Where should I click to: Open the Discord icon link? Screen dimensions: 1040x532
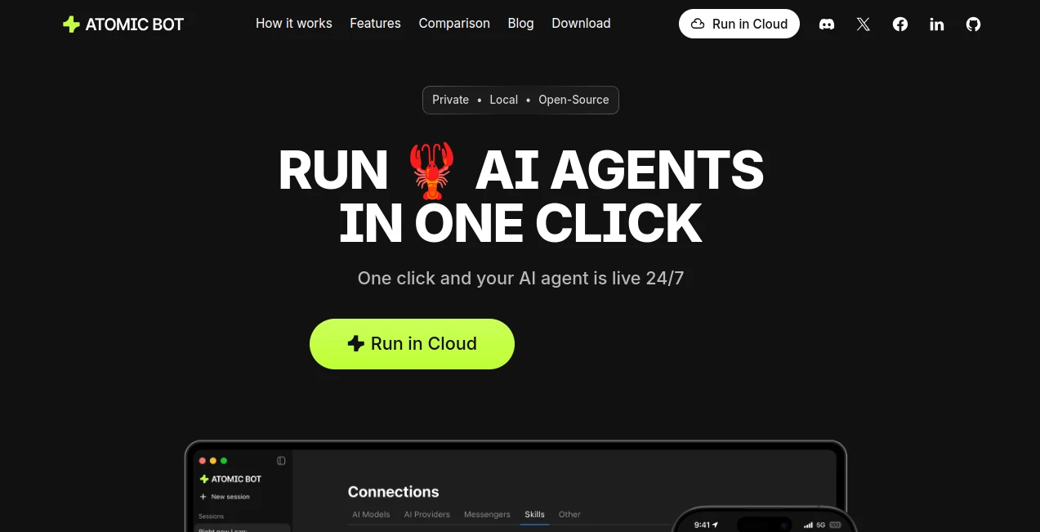827,25
